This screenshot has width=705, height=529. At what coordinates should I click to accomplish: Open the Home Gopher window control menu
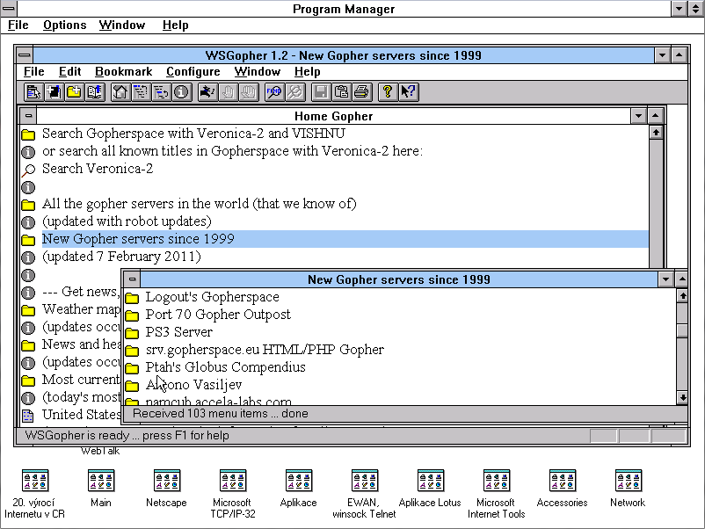click(28, 116)
